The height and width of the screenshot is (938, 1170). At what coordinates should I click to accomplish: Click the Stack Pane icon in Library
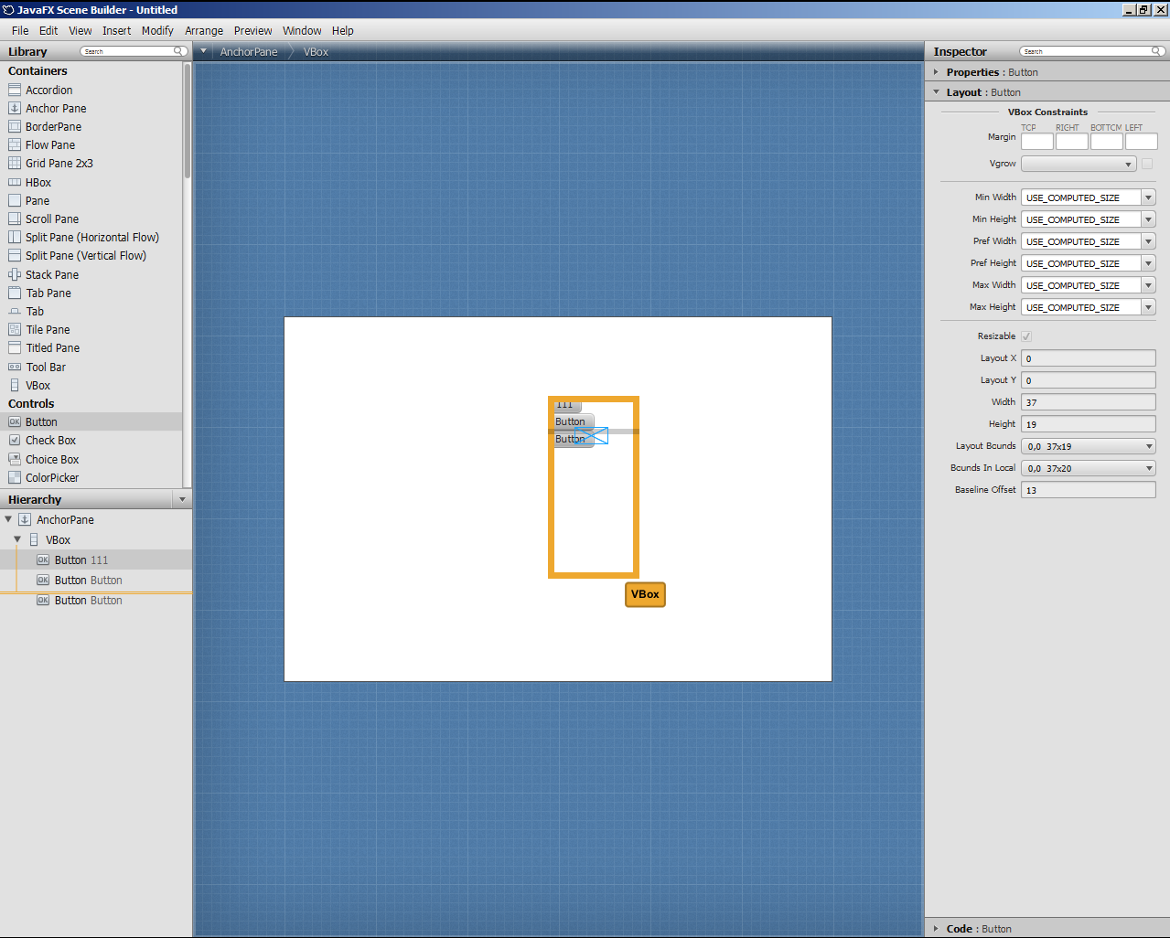click(15, 274)
